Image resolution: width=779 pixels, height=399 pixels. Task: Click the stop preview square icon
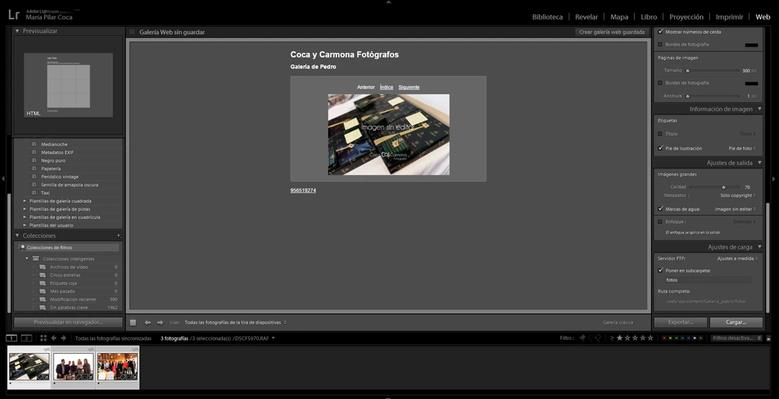(133, 322)
